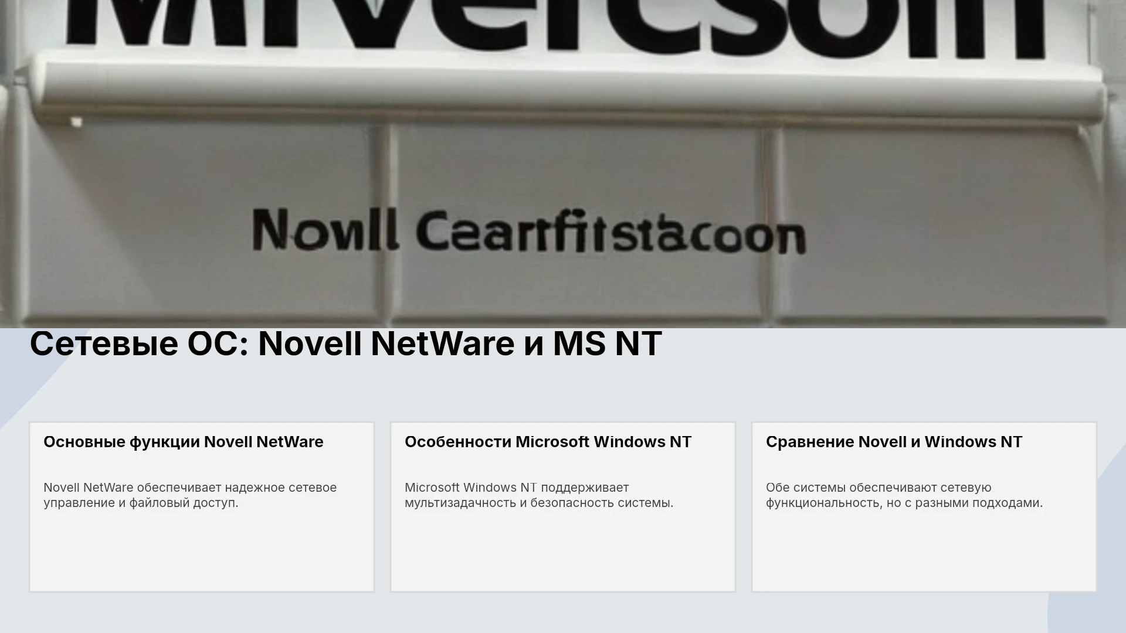The image size is (1126, 633).
Task: Click empty area in the comparison card
Action: pos(924,554)
